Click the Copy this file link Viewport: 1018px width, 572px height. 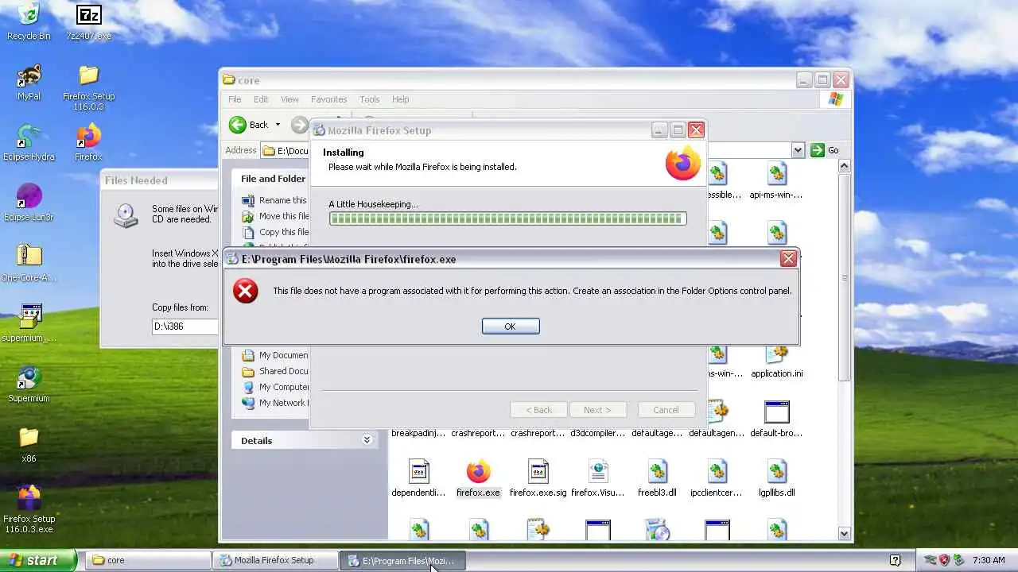pos(275,232)
